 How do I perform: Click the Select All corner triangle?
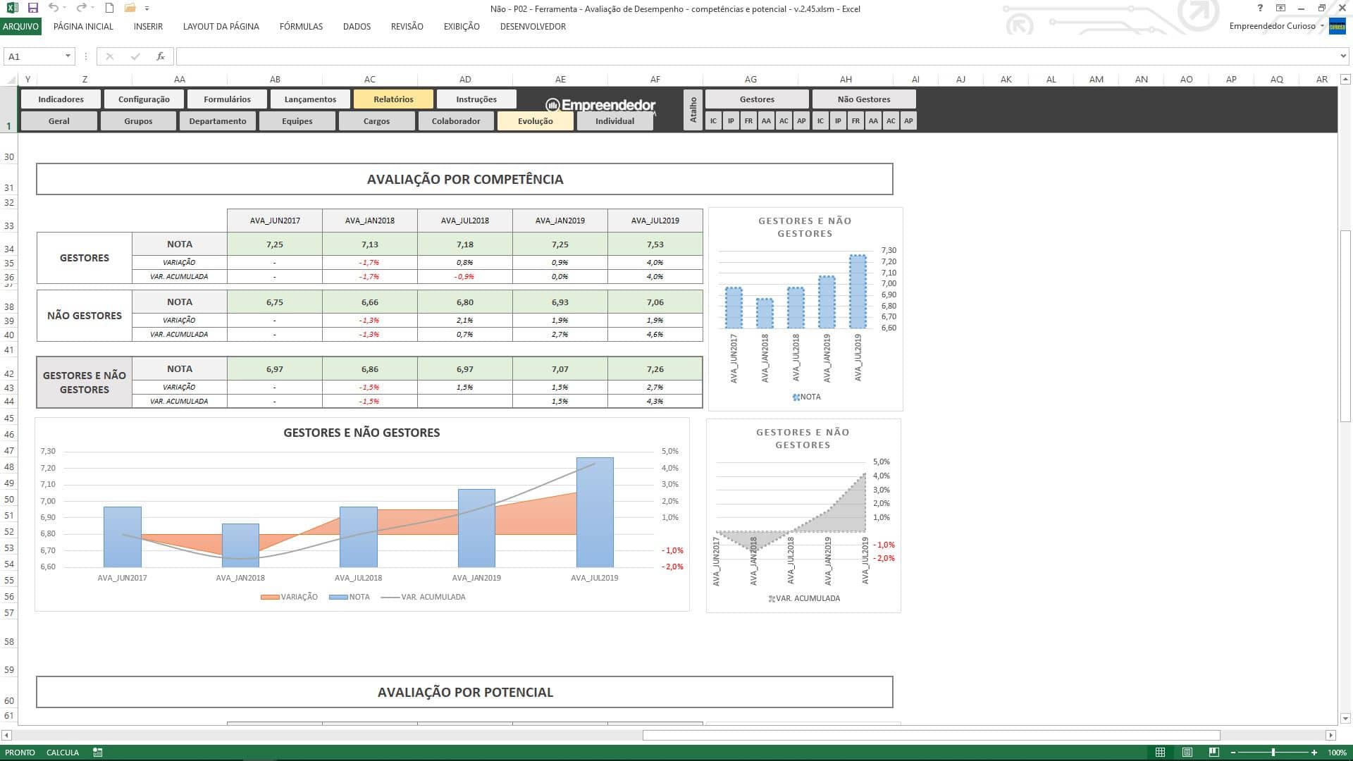coord(10,79)
